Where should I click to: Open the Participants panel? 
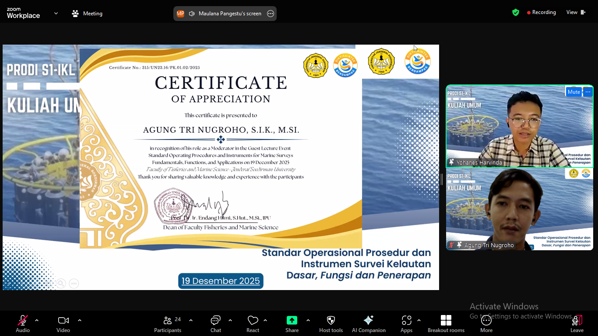coord(168,323)
